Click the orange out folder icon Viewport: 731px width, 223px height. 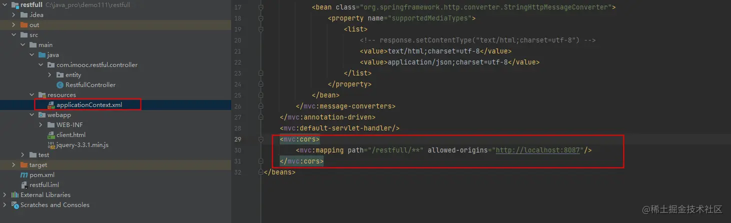[x=24, y=25]
